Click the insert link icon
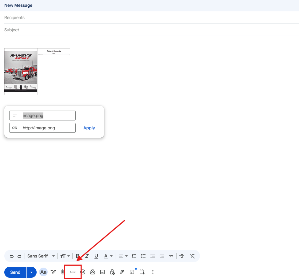 pos(73,272)
